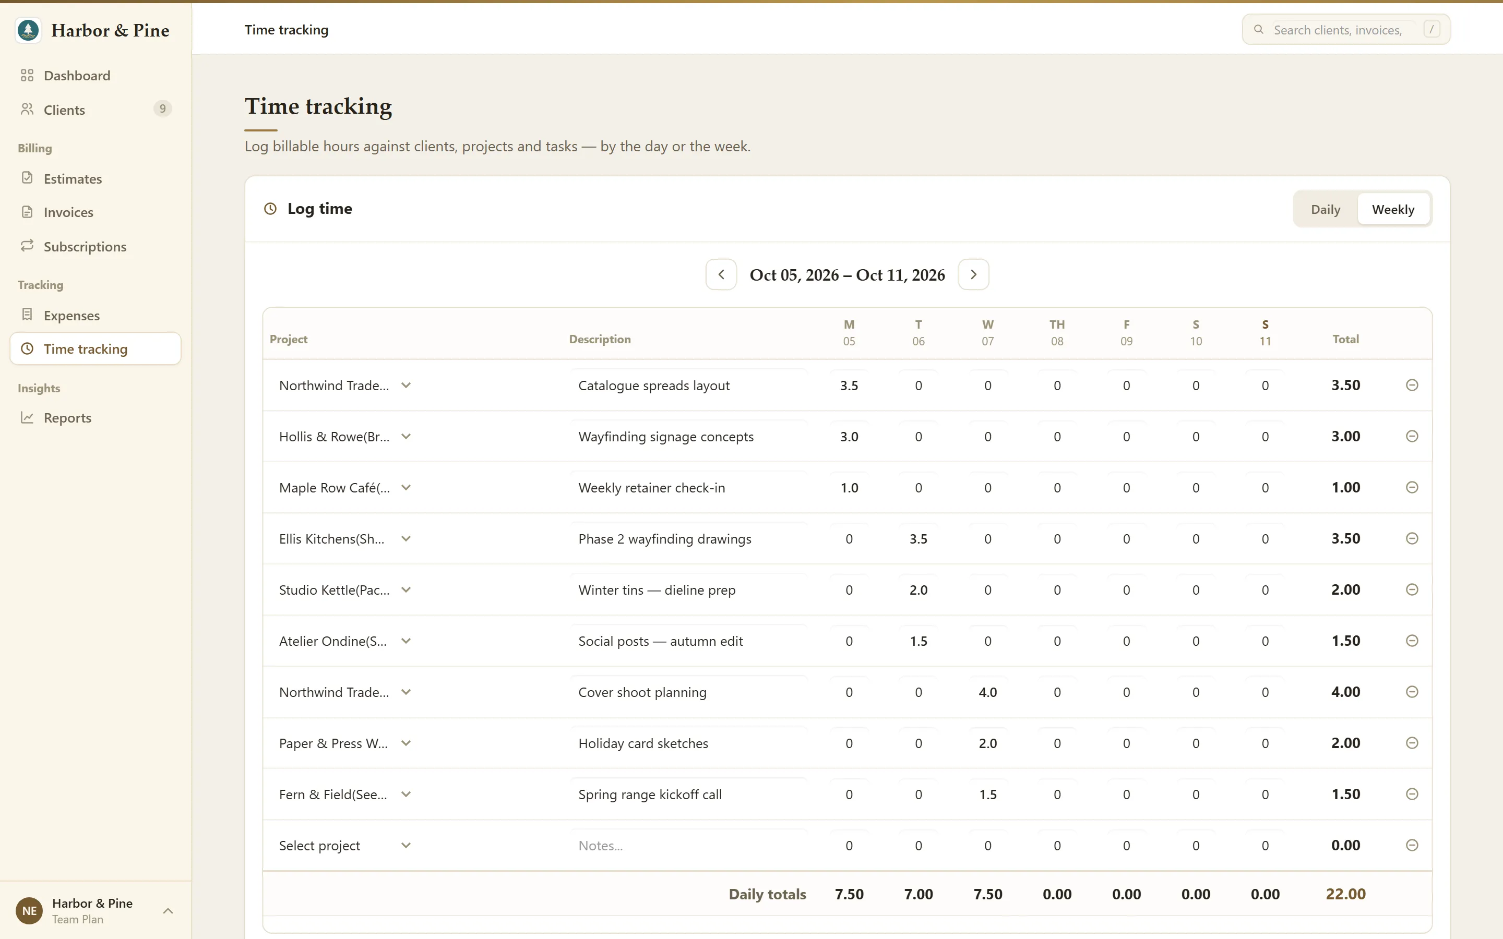This screenshot has height=939, width=1503.
Task: Remove the Spring range kickoff call row
Action: point(1412,793)
